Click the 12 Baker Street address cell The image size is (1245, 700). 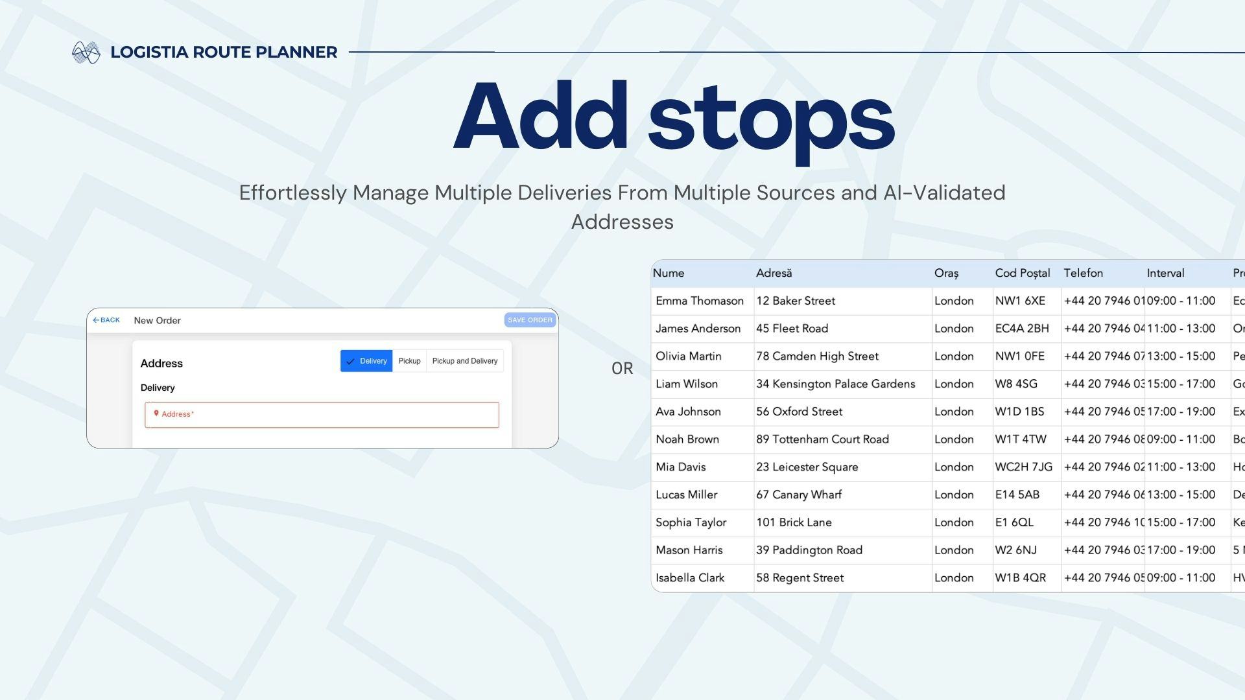pyautogui.click(x=843, y=301)
